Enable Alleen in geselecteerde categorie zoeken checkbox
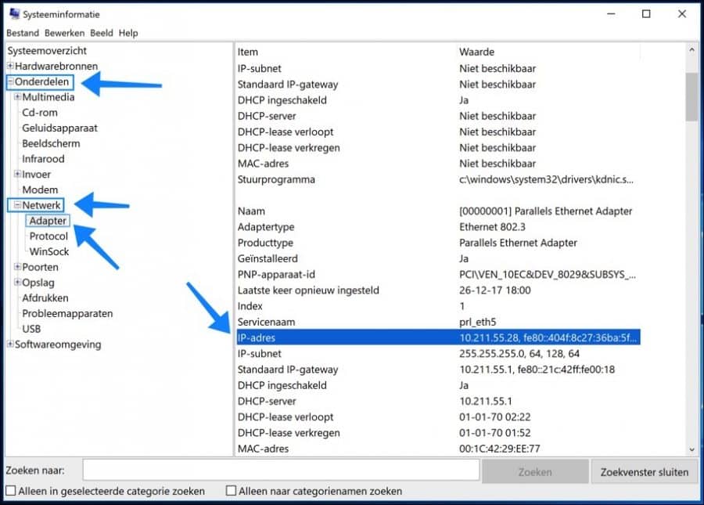 point(11,491)
